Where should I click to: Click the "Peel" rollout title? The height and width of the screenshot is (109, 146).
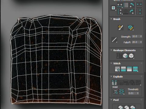point(116,100)
